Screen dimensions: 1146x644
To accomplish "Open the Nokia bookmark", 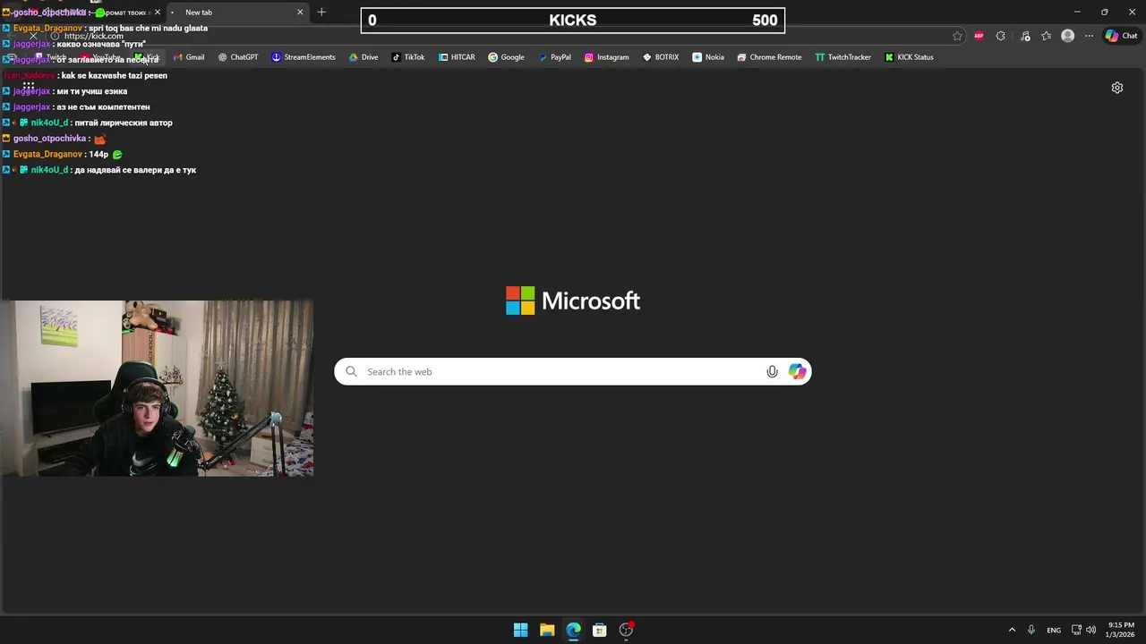I will (x=708, y=57).
